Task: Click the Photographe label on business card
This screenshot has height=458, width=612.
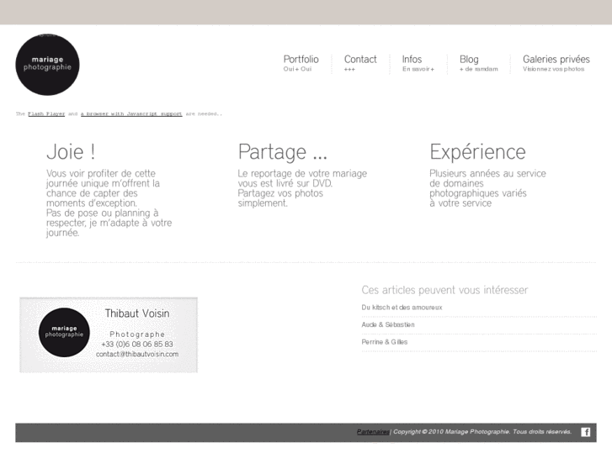Action: [x=137, y=334]
